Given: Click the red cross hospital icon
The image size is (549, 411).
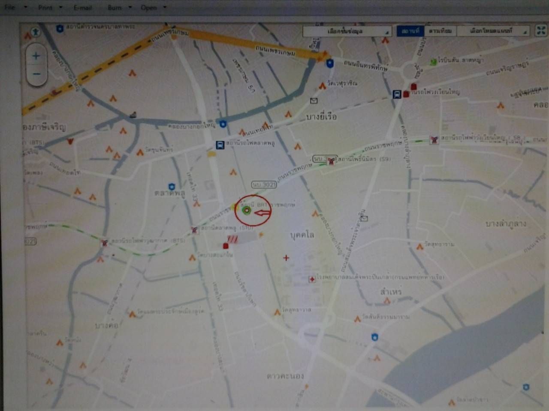Looking at the screenshot, I should 312,279.
